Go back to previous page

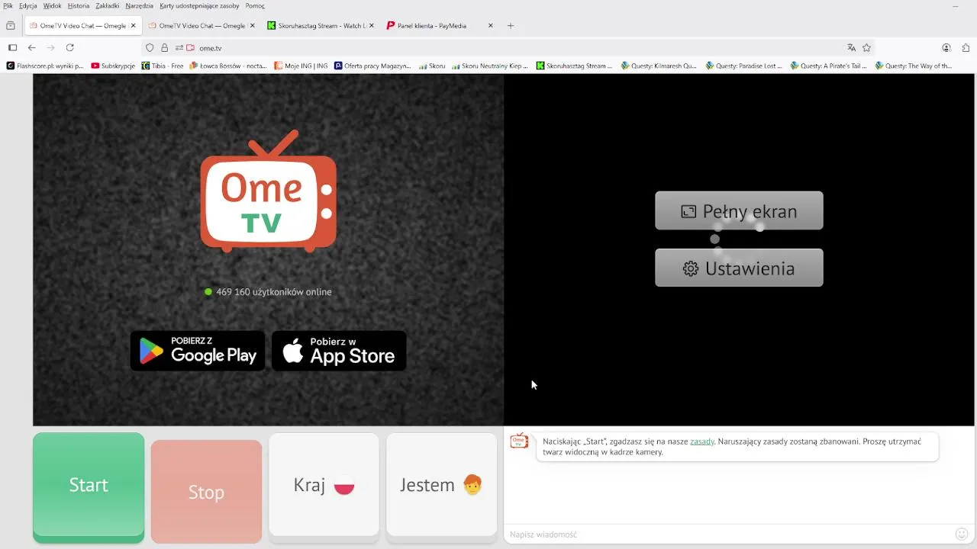click(32, 47)
